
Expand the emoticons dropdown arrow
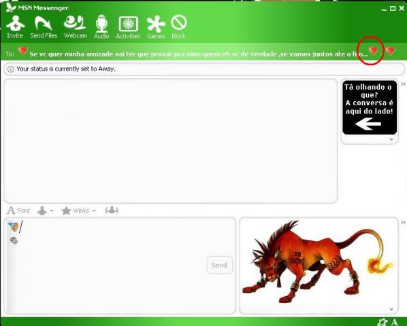tap(52, 211)
